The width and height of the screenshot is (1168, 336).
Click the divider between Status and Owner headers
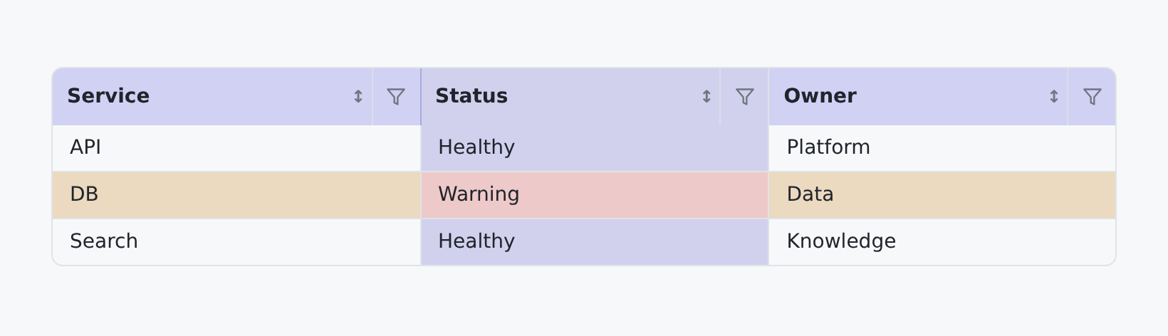pyautogui.click(x=768, y=97)
